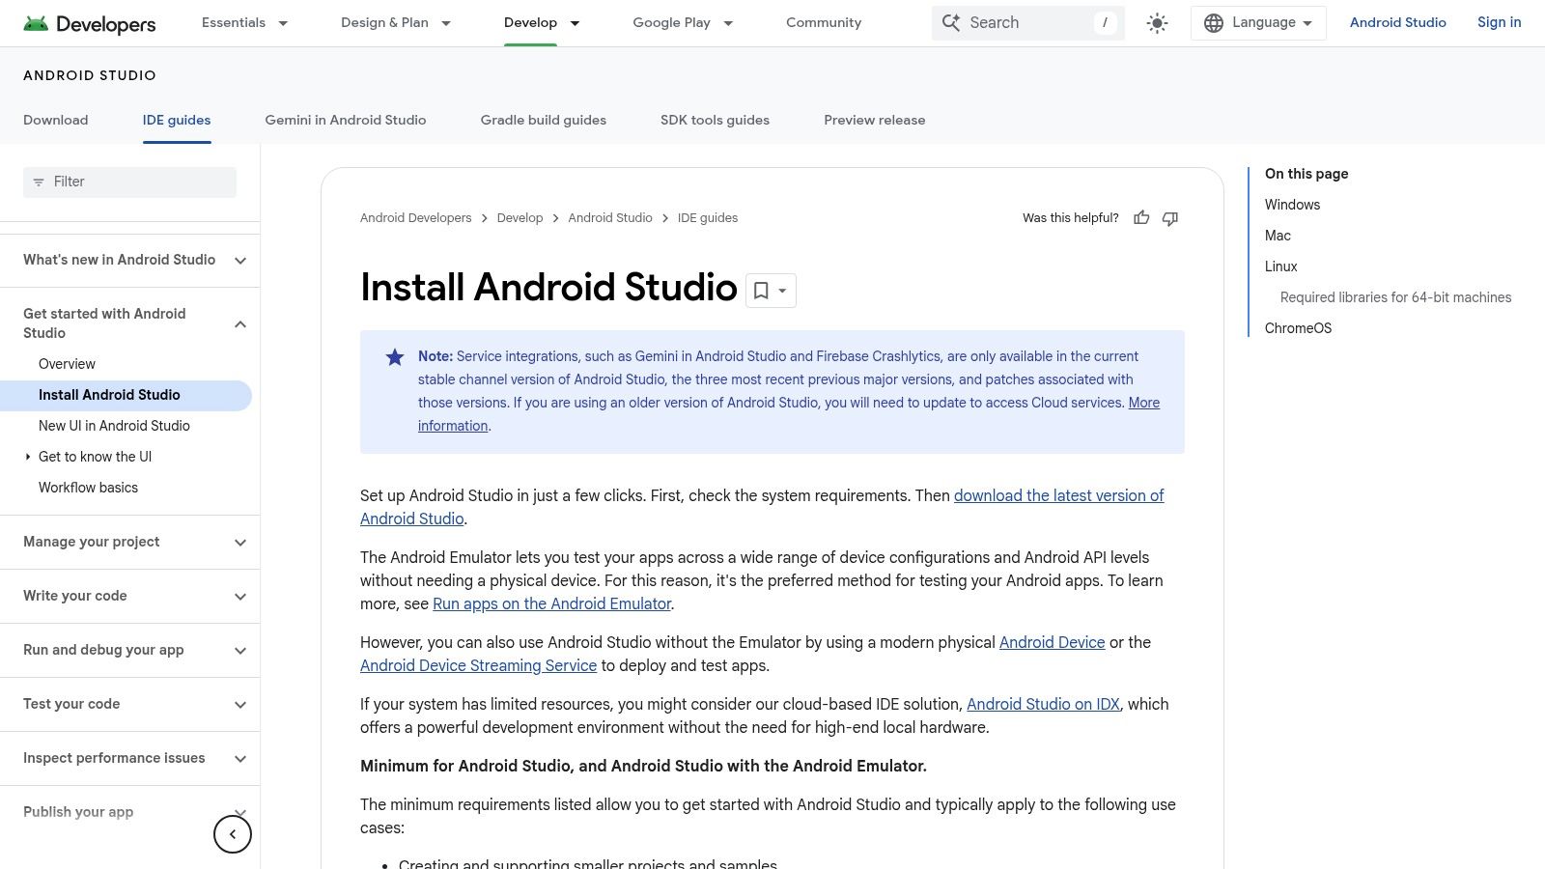Image resolution: width=1545 pixels, height=869 pixels.
Task: Switch to Preview release tab
Action: [x=875, y=121]
